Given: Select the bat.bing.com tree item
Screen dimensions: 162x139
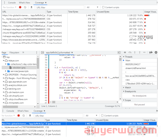Looking at the screenshot, I should pos(15,89).
